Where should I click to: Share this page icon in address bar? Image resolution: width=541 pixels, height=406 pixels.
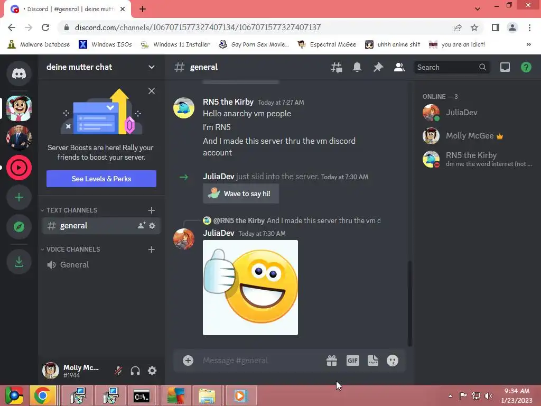458,27
